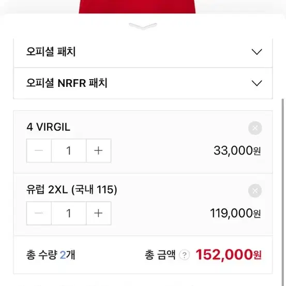Increase the 4 VIRGIL quantity with the plus button

coord(98,150)
